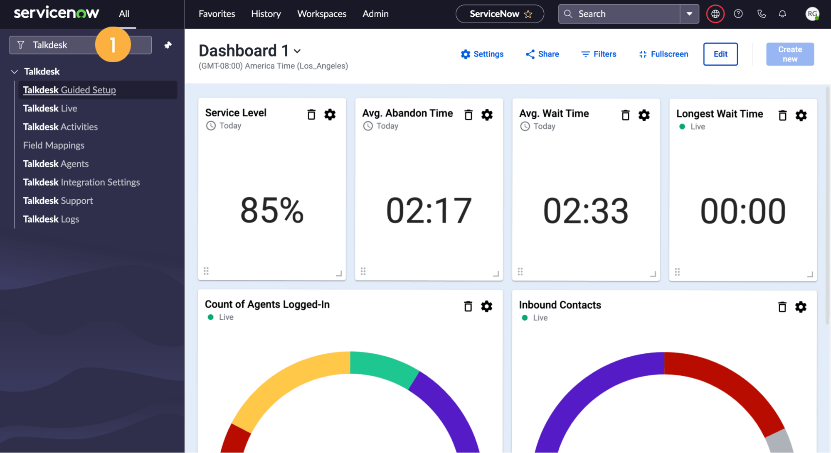Pin the navigation sidebar
Image resolution: width=831 pixels, height=453 pixels.
[x=168, y=45]
